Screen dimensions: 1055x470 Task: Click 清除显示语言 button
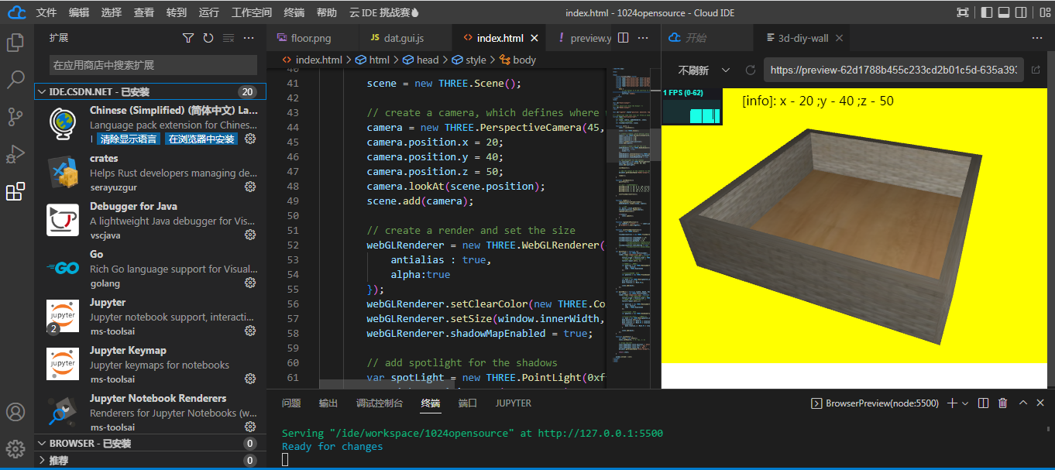[129, 139]
